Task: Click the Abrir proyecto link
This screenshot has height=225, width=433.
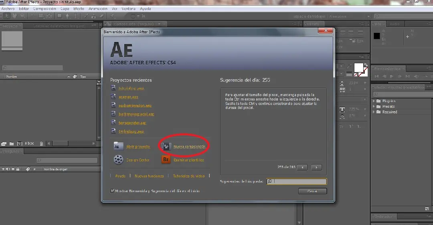Action: tap(138, 147)
